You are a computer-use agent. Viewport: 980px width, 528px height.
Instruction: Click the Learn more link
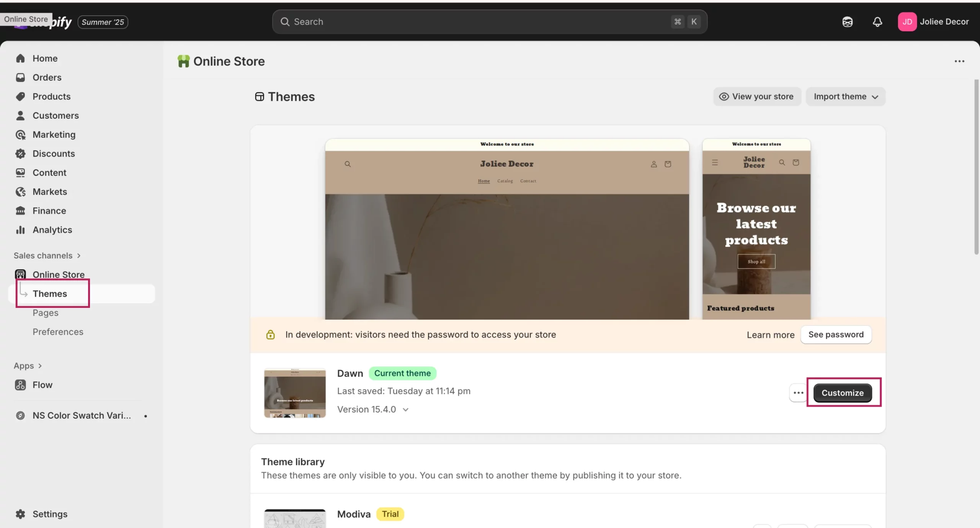770,335
